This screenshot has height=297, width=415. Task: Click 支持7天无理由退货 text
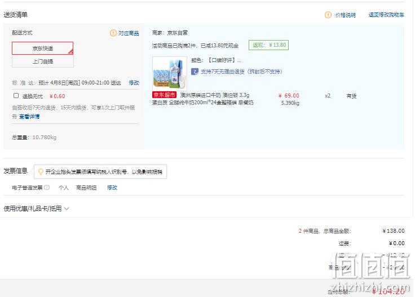pos(241,72)
